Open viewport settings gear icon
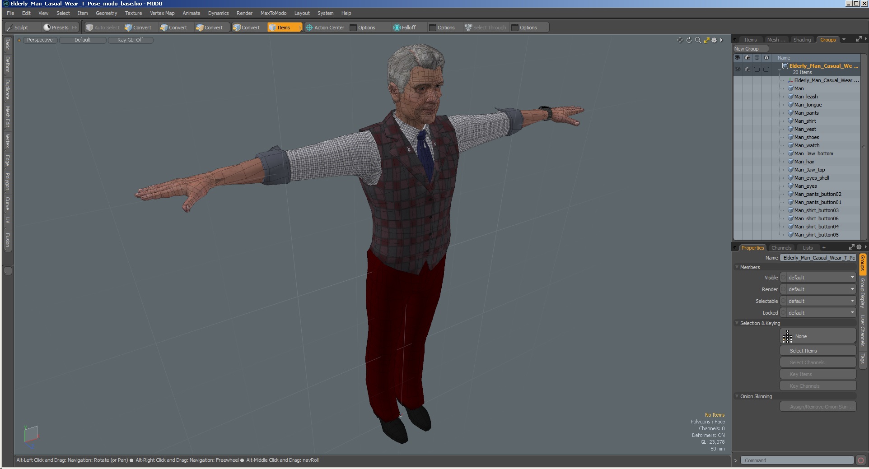869x469 pixels. pos(714,40)
